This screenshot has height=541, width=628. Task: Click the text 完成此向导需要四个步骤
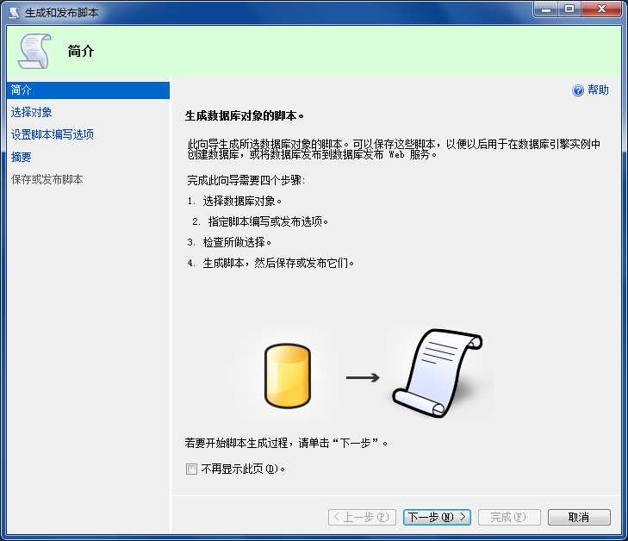pos(246,180)
